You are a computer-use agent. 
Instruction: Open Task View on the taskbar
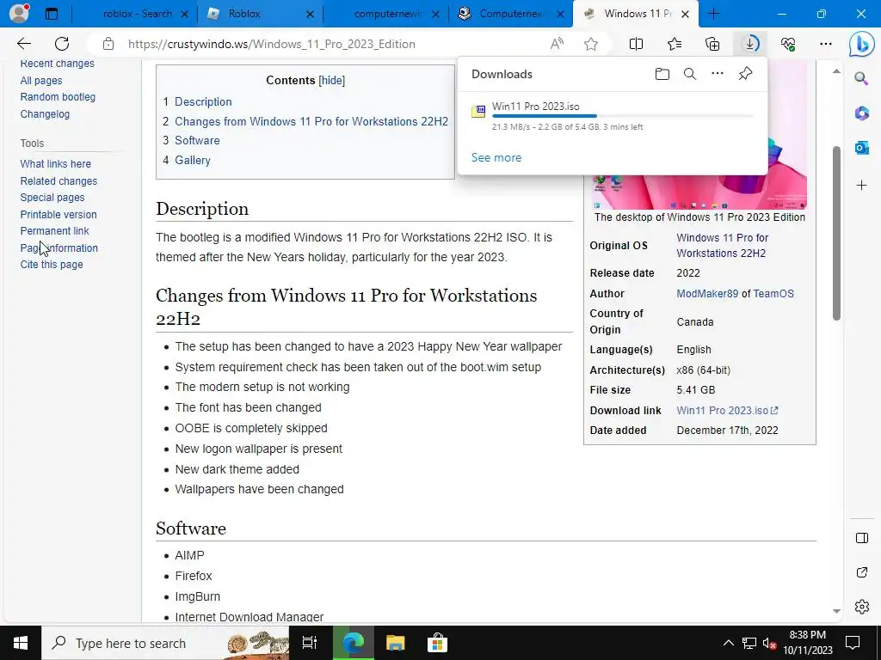310,643
